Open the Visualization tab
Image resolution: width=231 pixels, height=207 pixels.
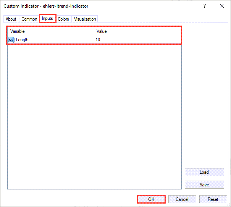[x=85, y=19]
